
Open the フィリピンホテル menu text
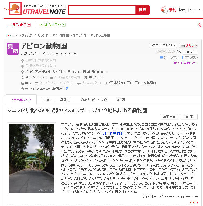pyautogui.click(x=50, y=25)
